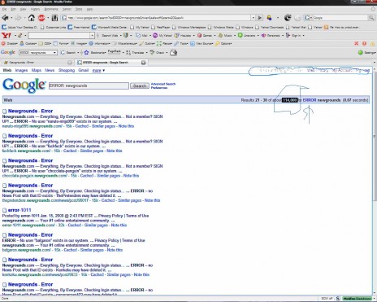Click the Images link in Google's top navigation
Screen dimensions: 377x302
click(21, 70)
